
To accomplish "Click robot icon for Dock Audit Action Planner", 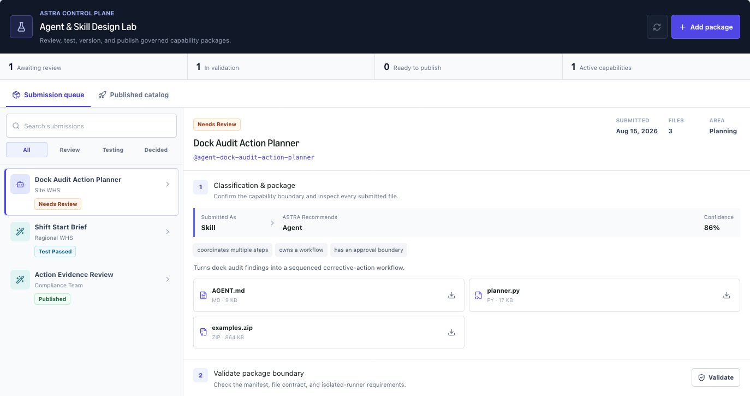I will click(20, 184).
